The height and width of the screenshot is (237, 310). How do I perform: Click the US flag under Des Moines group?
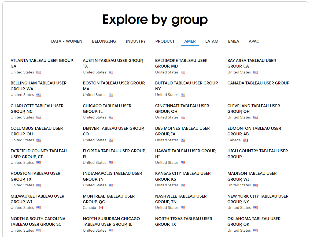183,140
